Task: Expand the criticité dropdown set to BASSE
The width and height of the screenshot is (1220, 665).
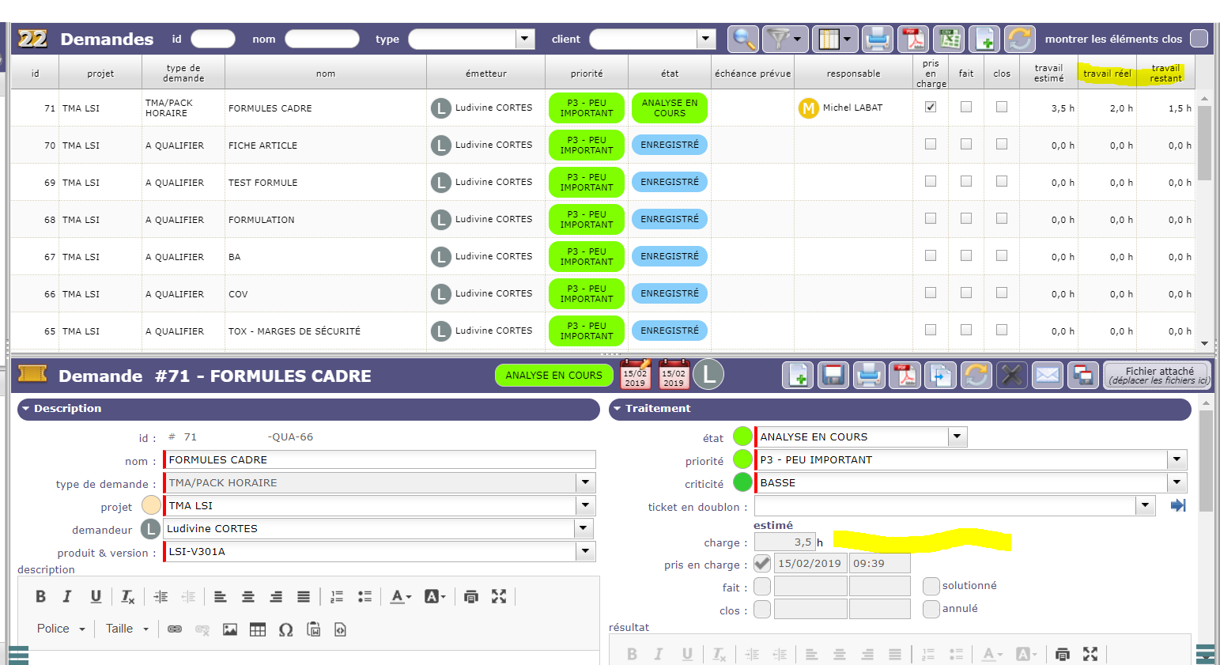Action: point(1177,482)
